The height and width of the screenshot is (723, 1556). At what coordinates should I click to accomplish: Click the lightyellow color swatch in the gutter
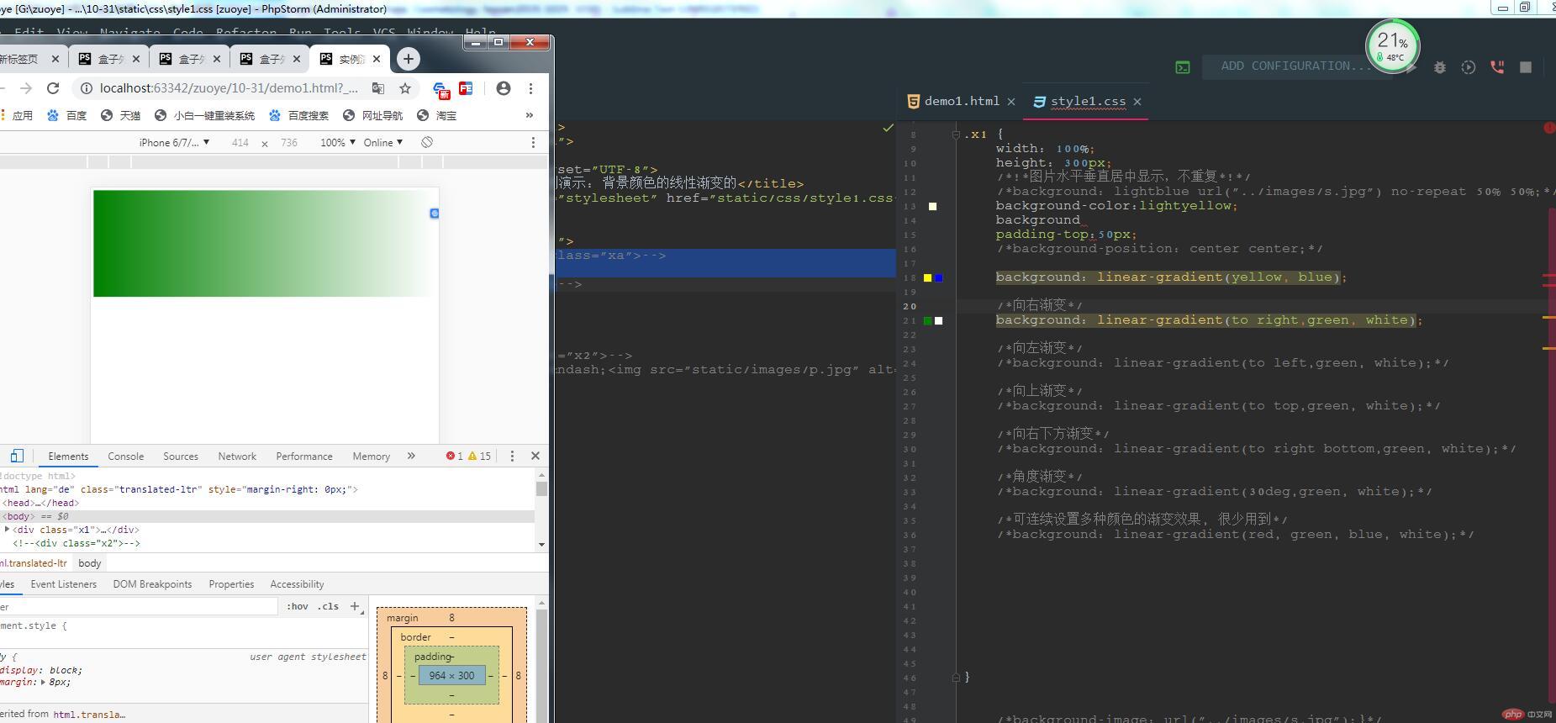point(932,206)
